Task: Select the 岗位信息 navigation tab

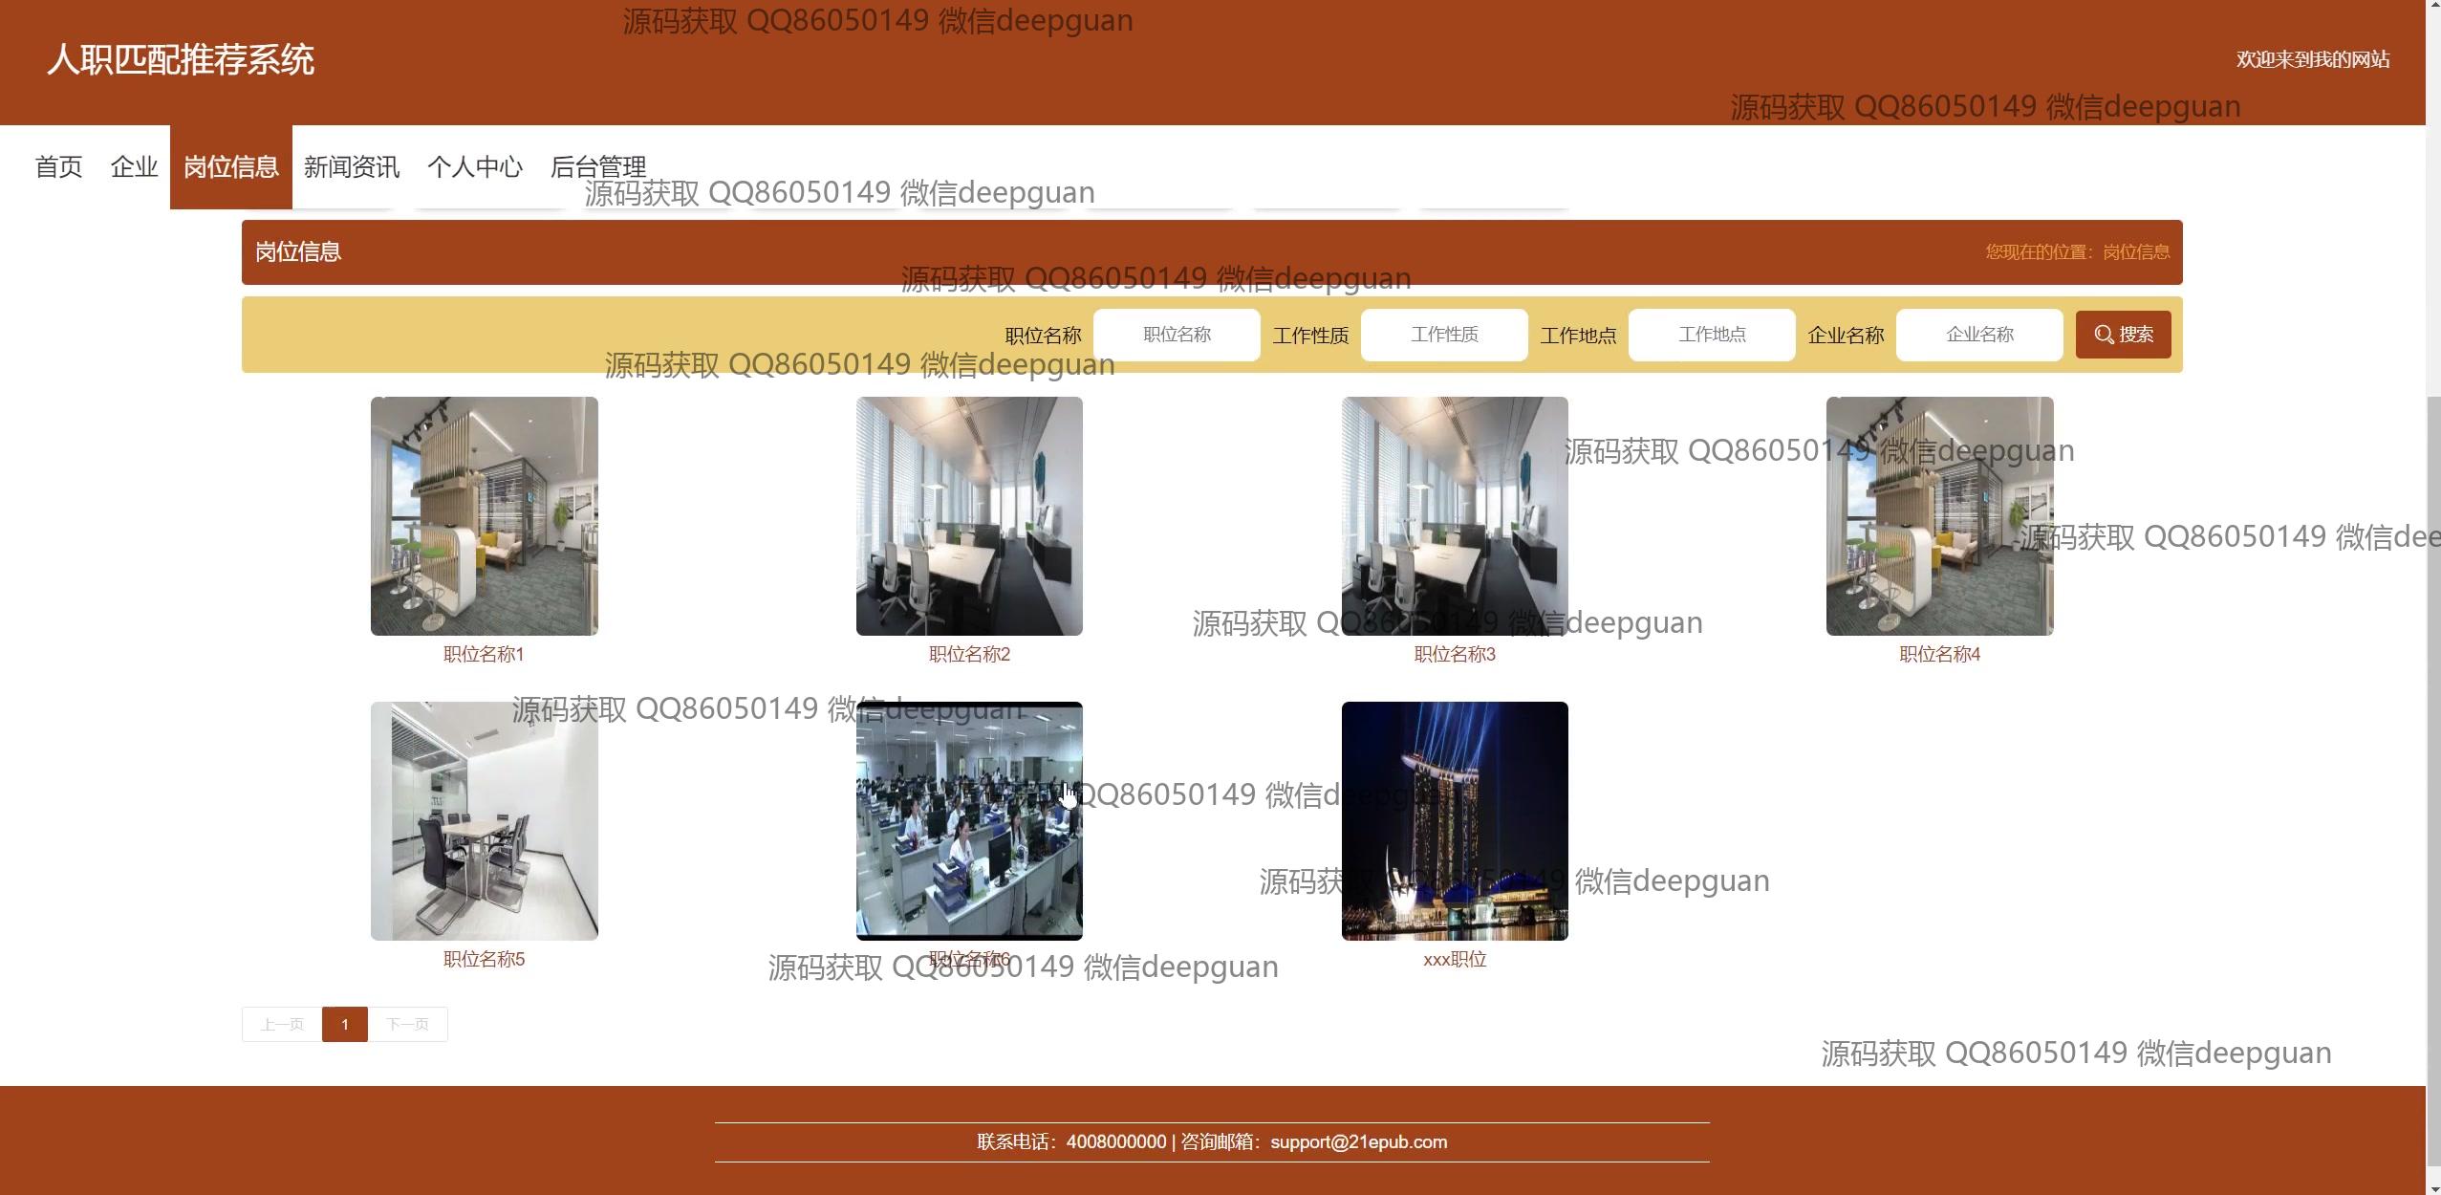Action: tap(231, 167)
